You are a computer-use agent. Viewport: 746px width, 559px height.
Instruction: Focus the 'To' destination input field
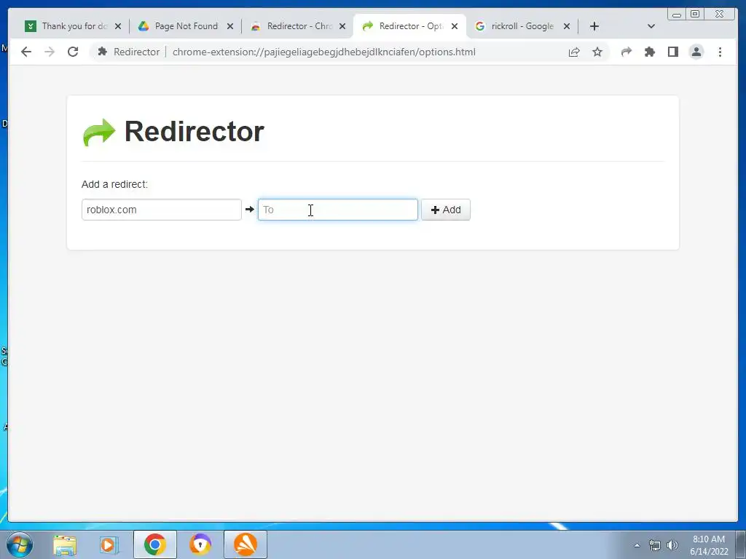click(x=338, y=210)
